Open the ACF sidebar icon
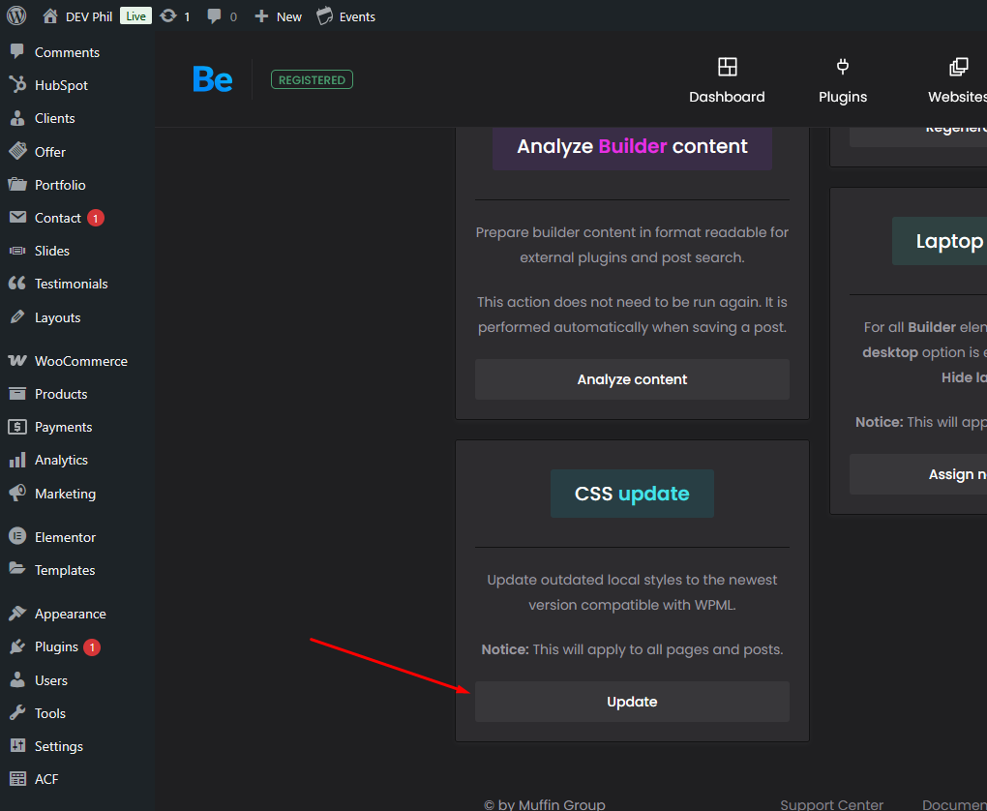The image size is (987, 811). 17,779
